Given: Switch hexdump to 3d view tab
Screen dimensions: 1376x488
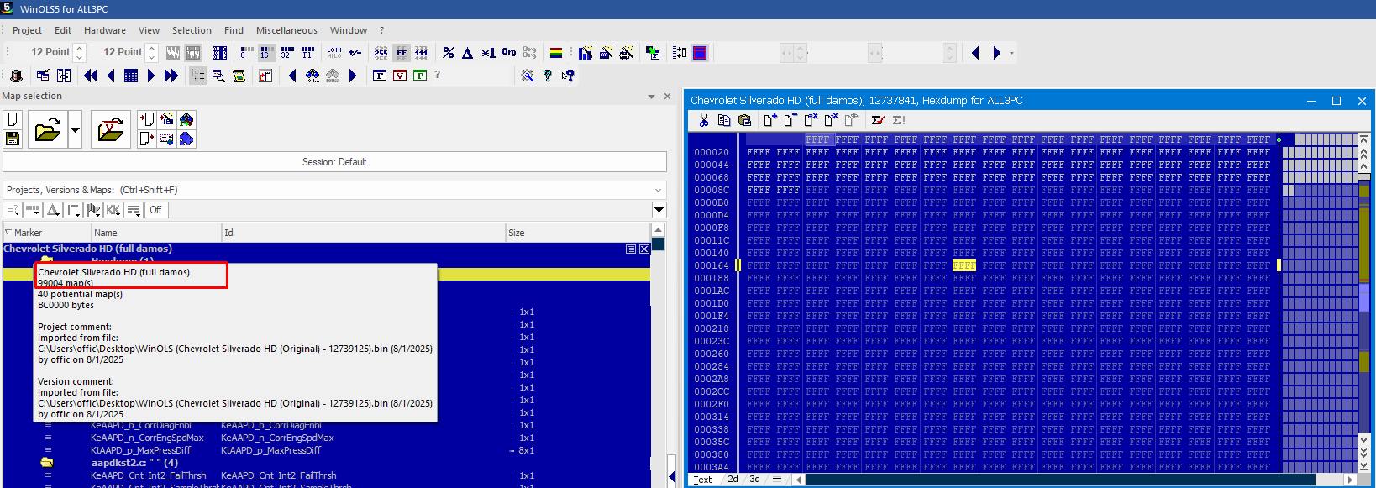Looking at the screenshot, I should 754,480.
